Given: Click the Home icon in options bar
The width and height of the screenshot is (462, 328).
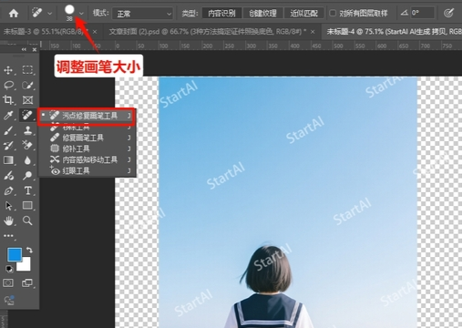Looking at the screenshot, I should (14, 14).
